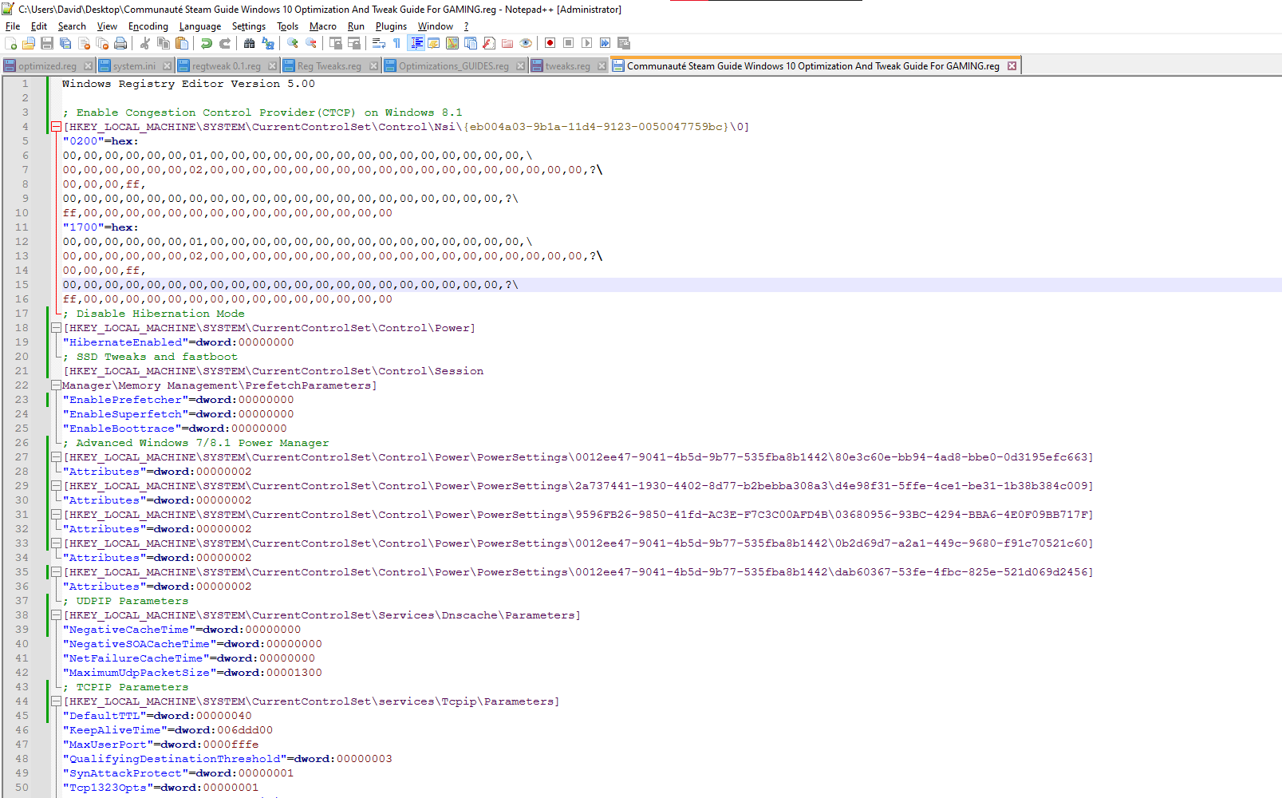The image size is (1282, 798).
Task: Toggle the Indent Guide icon
Action: point(416,43)
